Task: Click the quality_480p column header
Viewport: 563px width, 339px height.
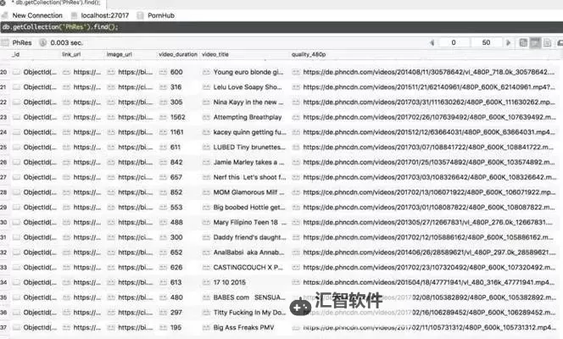Action: pyautogui.click(x=309, y=54)
